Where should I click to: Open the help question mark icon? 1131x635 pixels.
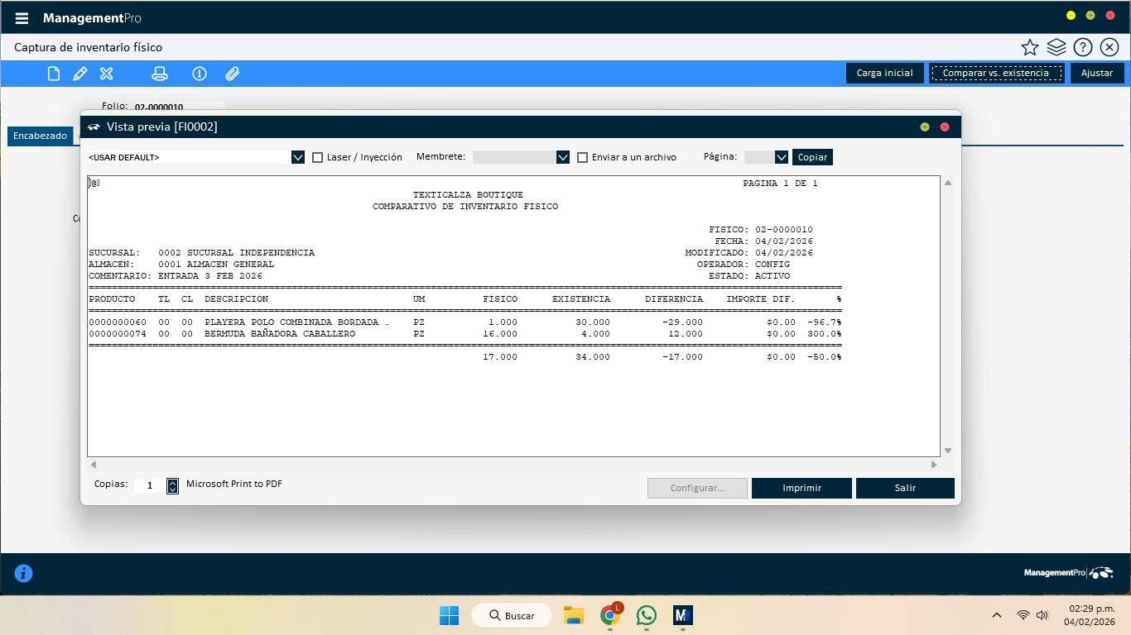click(1083, 47)
